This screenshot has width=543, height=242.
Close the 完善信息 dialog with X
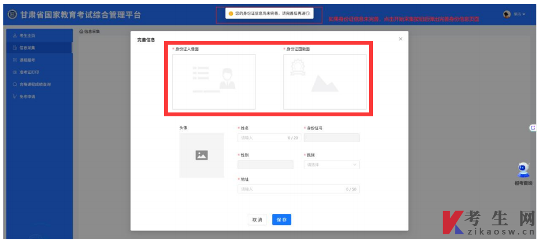pos(400,39)
